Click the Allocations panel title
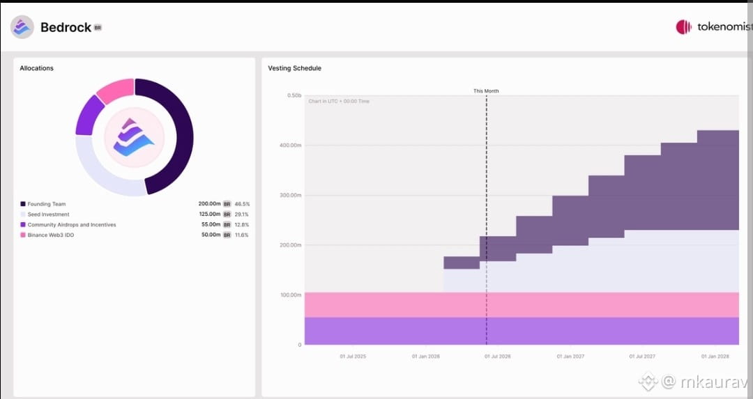753x399 pixels. coord(36,68)
